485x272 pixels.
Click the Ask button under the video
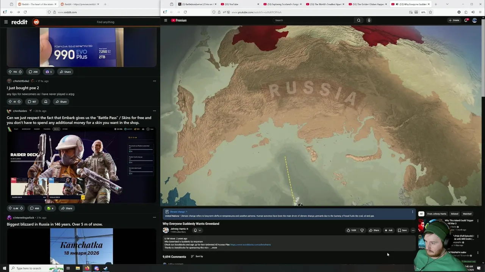(388, 230)
